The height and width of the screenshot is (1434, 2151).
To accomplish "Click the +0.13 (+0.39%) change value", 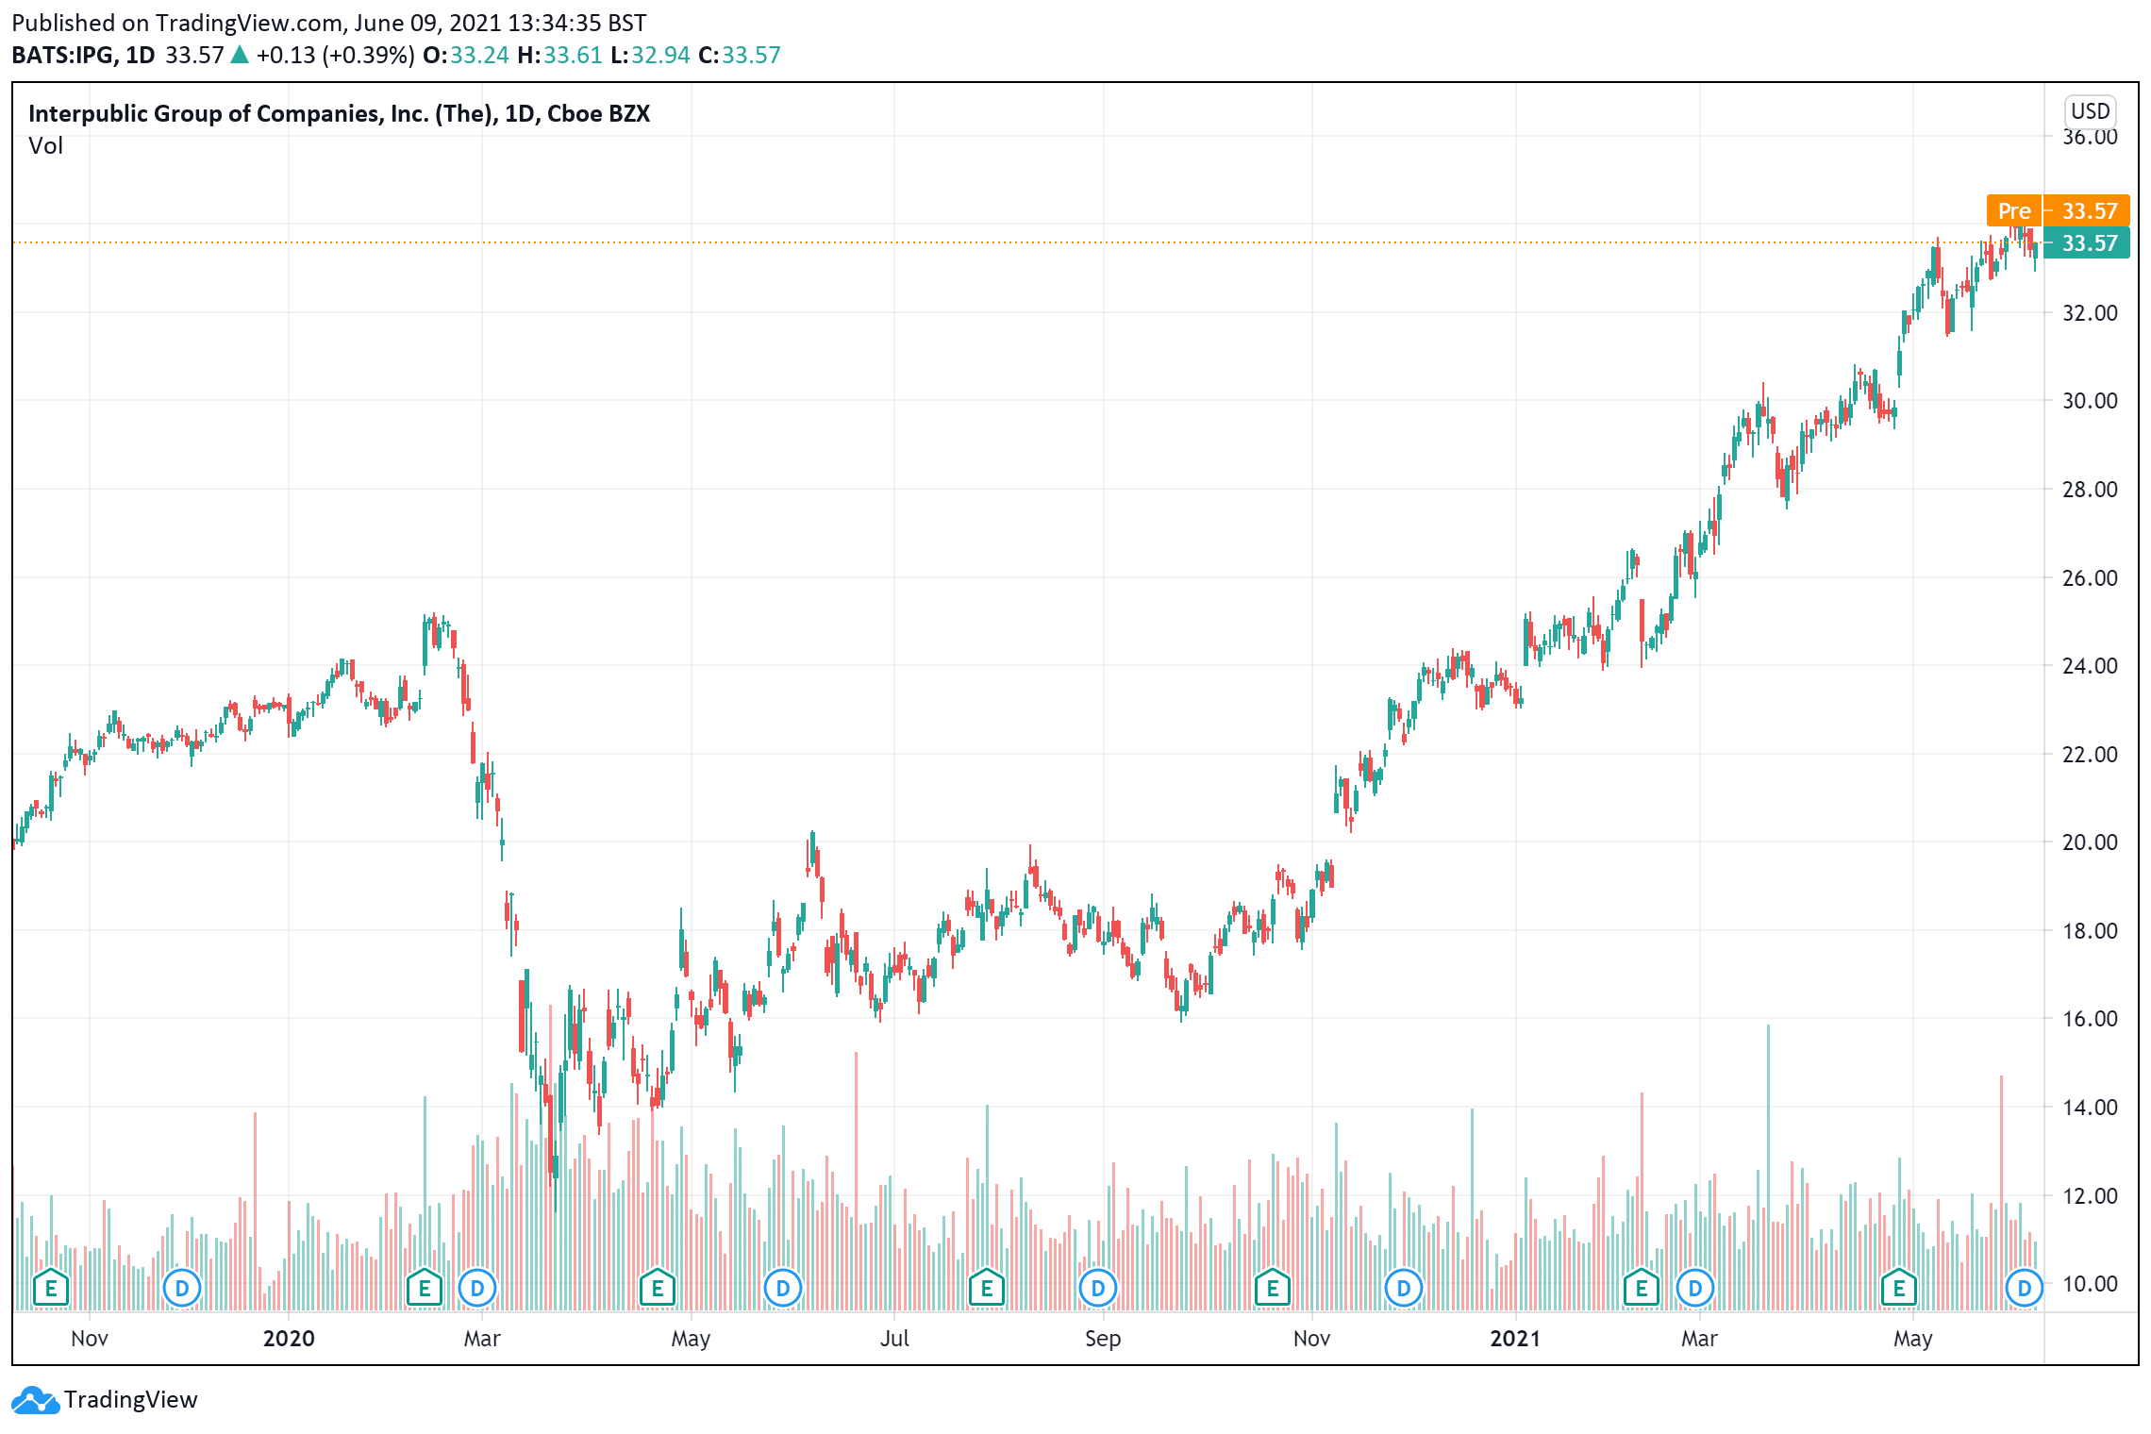I will [335, 55].
